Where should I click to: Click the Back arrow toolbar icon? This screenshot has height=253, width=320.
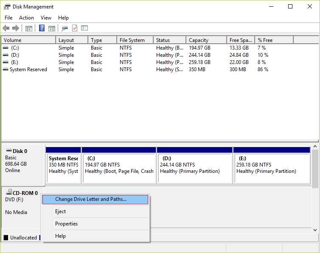click(6, 28)
